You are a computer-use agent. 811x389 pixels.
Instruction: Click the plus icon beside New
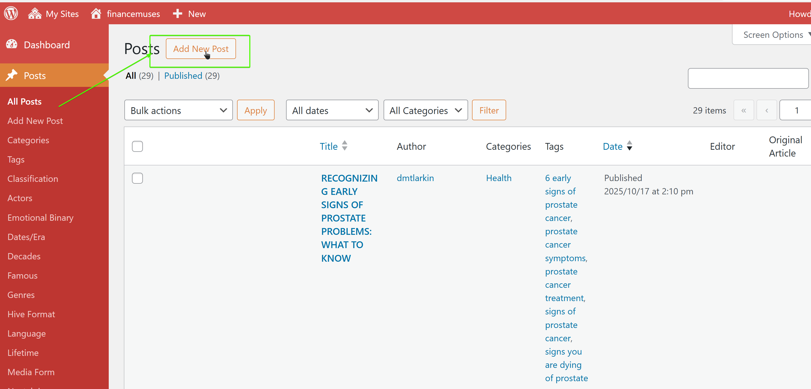pos(178,14)
